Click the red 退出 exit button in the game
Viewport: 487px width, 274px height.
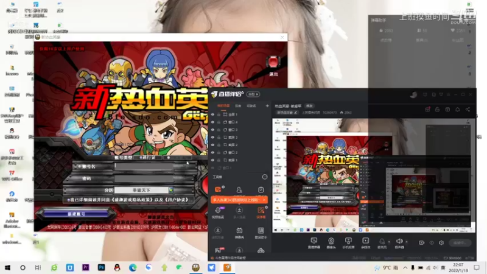(x=273, y=65)
